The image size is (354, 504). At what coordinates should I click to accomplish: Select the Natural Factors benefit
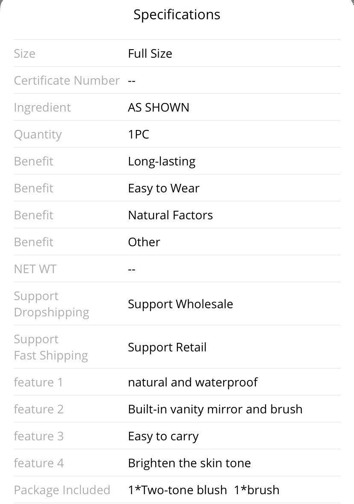171,215
